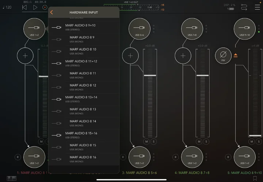Click the play button in transport bar

coord(35,7)
